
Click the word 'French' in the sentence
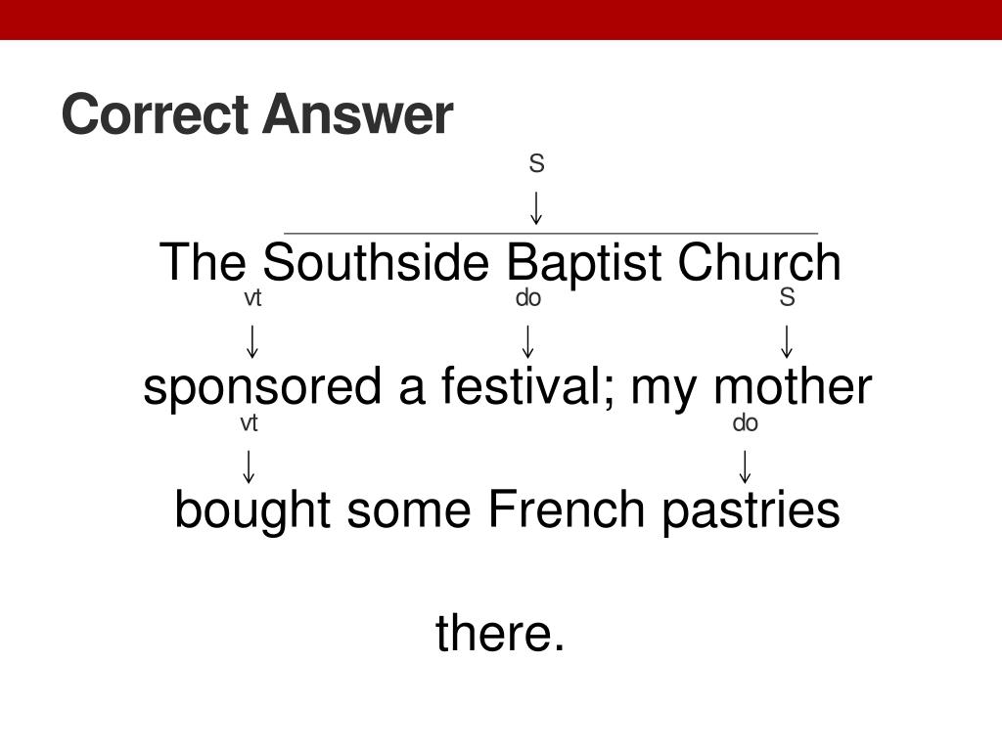(x=567, y=509)
